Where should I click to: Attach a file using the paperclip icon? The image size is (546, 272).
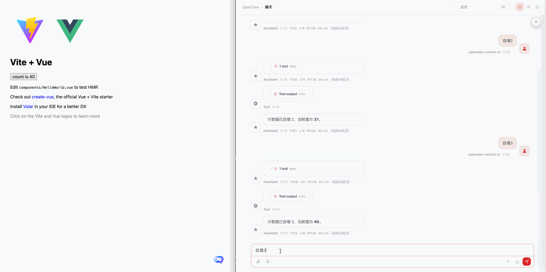pos(258,262)
